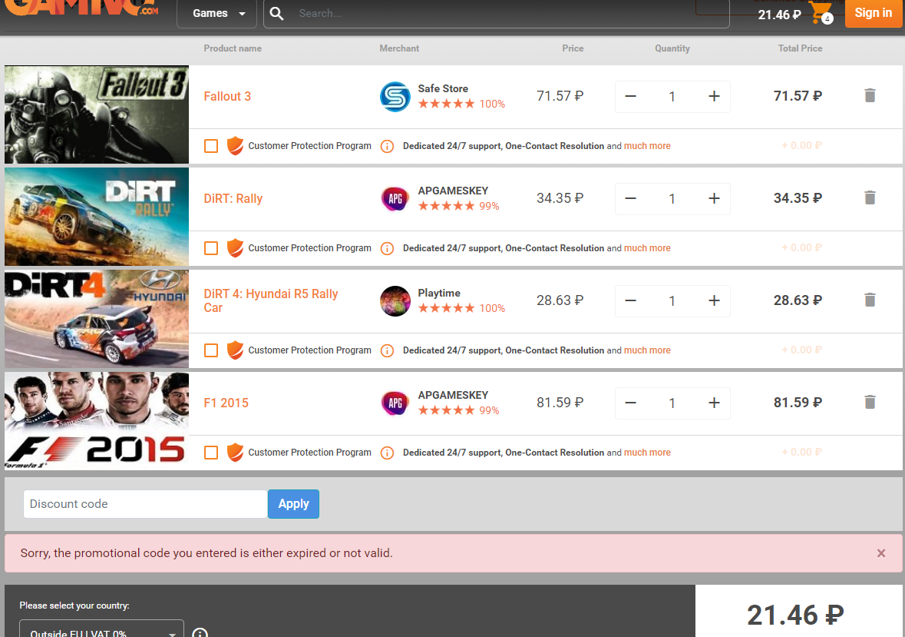Open Safe Store merchant logo
The image size is (905, 637).
395,97
